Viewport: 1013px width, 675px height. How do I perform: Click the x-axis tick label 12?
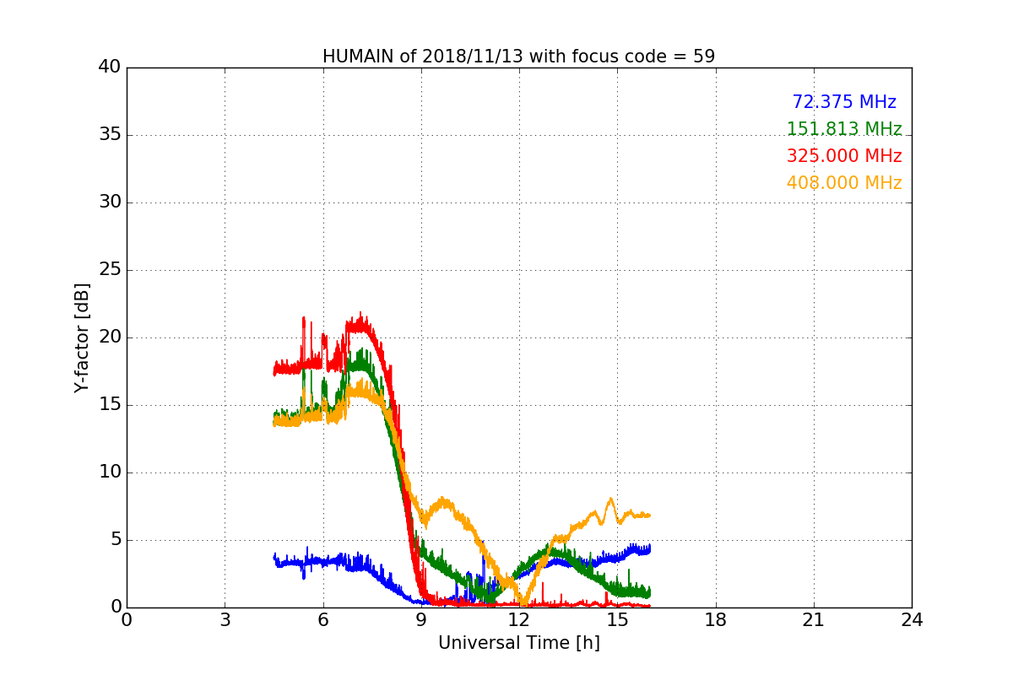pos(519,620)
